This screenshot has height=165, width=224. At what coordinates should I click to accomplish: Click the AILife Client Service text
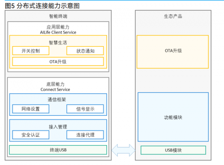[58, 32]
